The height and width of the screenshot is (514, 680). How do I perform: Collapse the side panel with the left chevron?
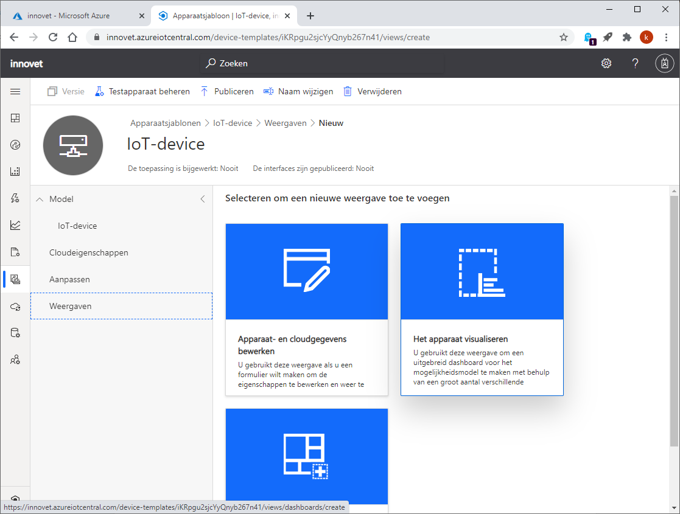click(x=203, y=199)
